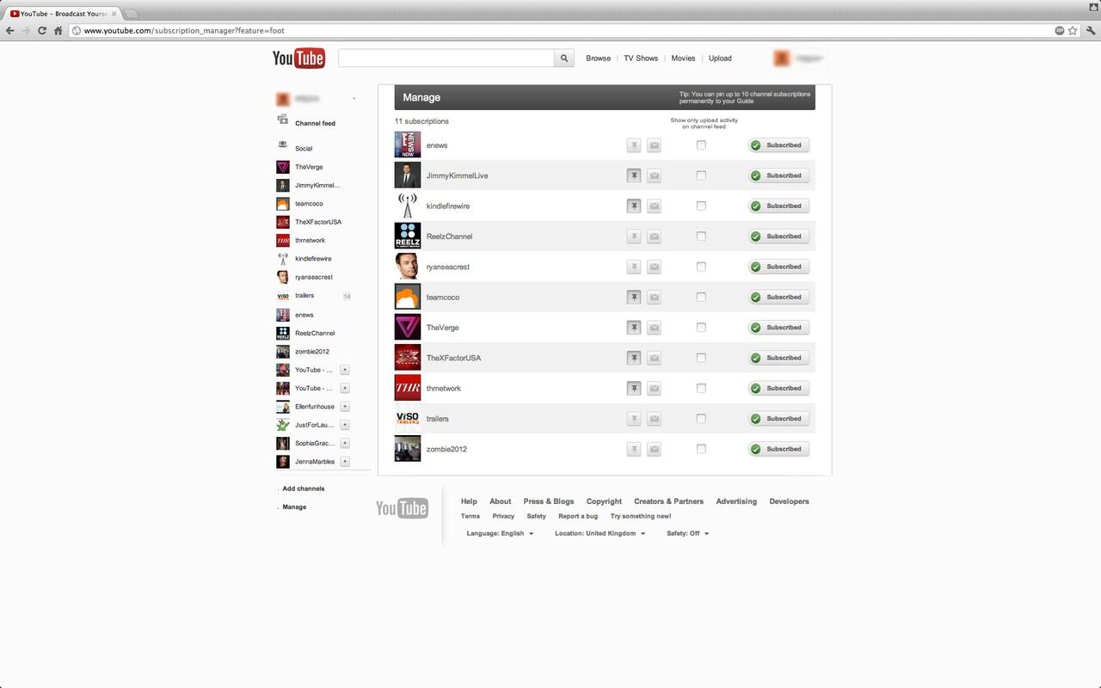The width and height of the screenshot is (1101, 688).
Task: Click Subscribed button for TheVerge
Action: tap(778, 328)
